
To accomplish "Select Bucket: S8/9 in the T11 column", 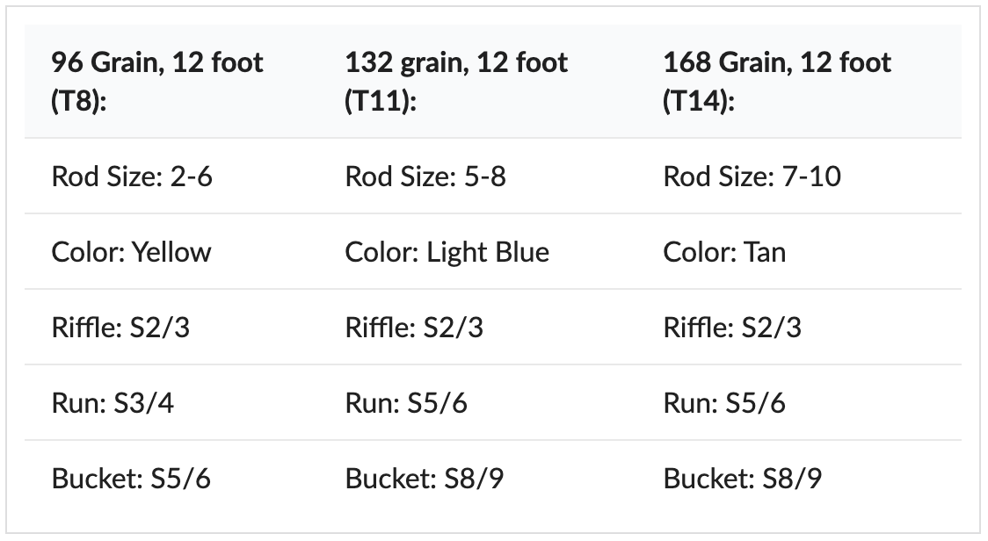I will click(477, 478).
